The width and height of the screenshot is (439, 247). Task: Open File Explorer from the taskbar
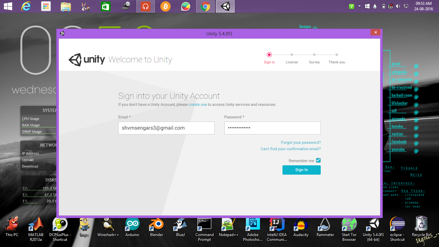[66, 6]
